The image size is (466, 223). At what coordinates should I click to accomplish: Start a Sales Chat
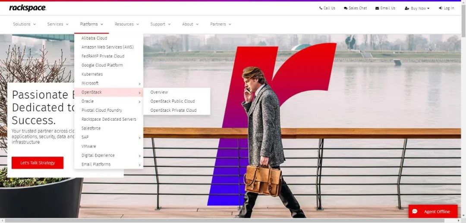pyautogui.click(x=356, y=8)
